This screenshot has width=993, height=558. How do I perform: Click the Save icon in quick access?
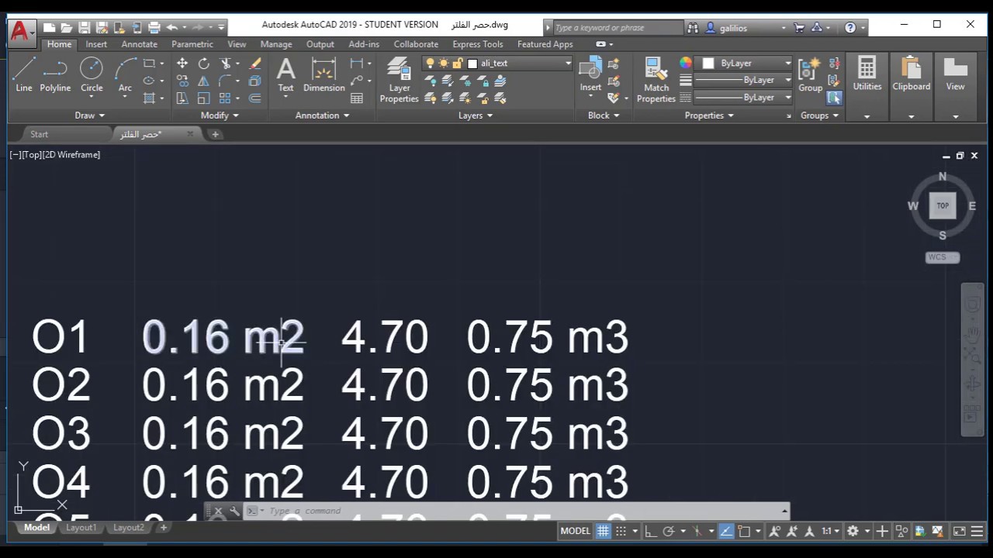pyautogui.click(x=85, y=28)
